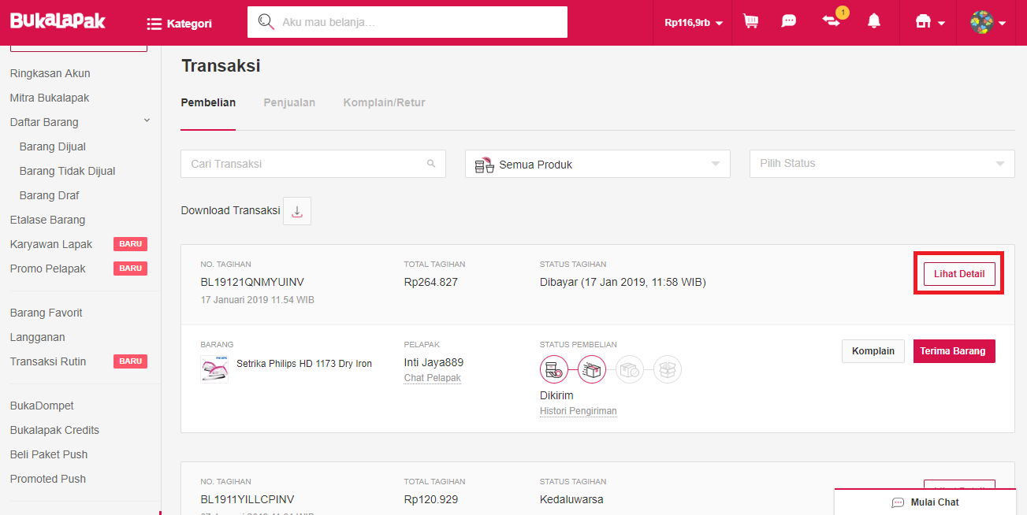Open the Setrika Philips HD 1173 Dry Iron link
The height and width of the screenshot is (515, 1027).
[304, 364]
